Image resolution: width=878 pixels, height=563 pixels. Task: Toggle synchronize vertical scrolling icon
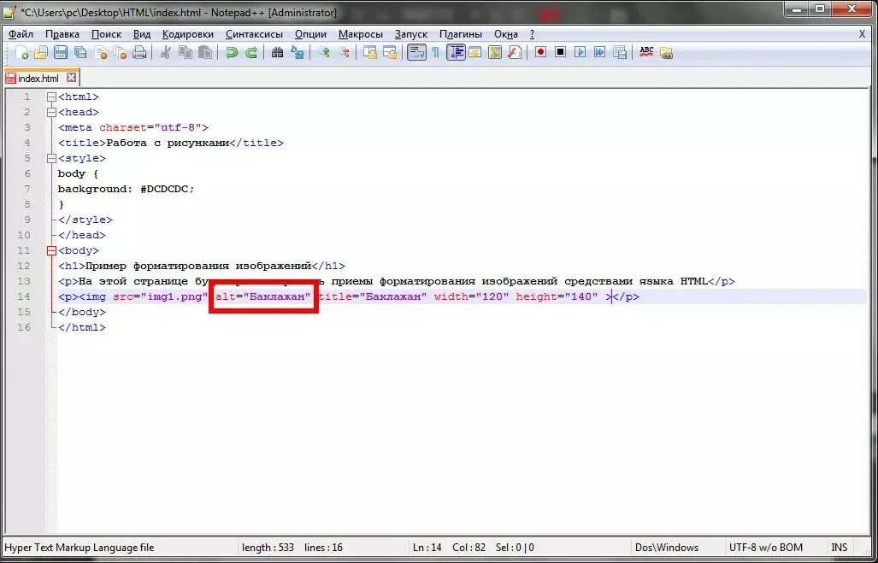coord(369,53)
